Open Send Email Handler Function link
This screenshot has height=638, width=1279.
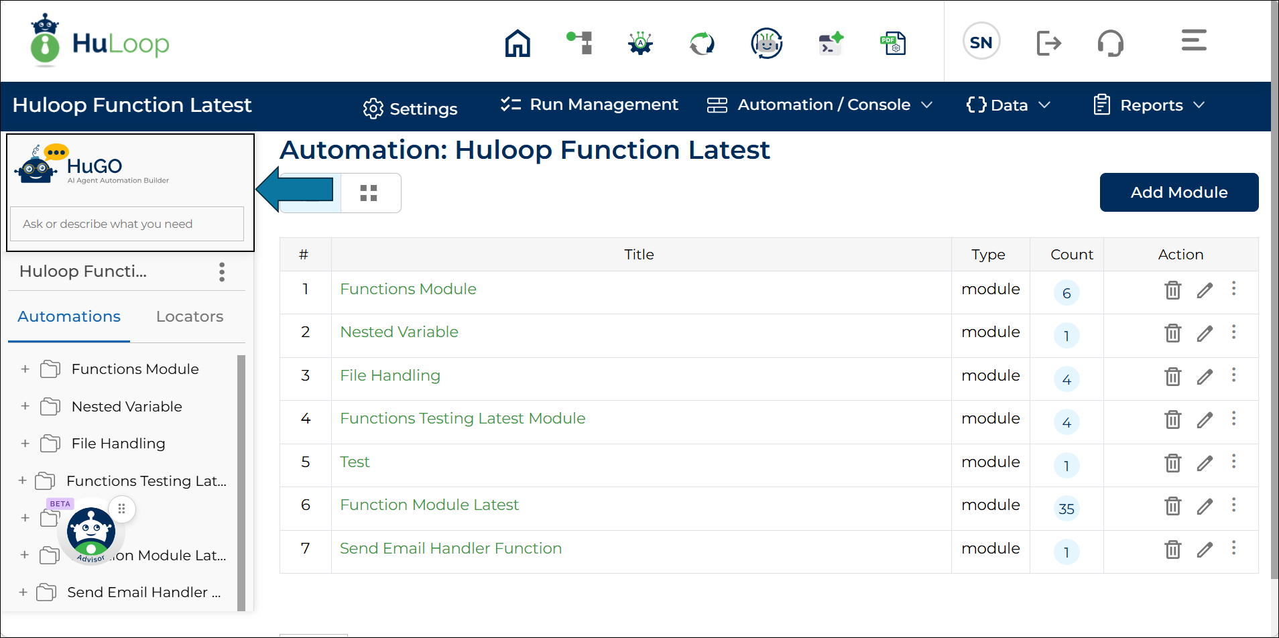click(450, 548)
